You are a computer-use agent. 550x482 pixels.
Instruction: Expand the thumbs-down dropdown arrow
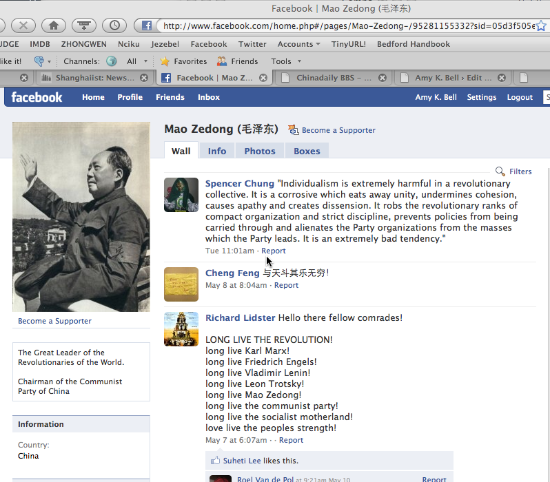[x=49, y=62]
